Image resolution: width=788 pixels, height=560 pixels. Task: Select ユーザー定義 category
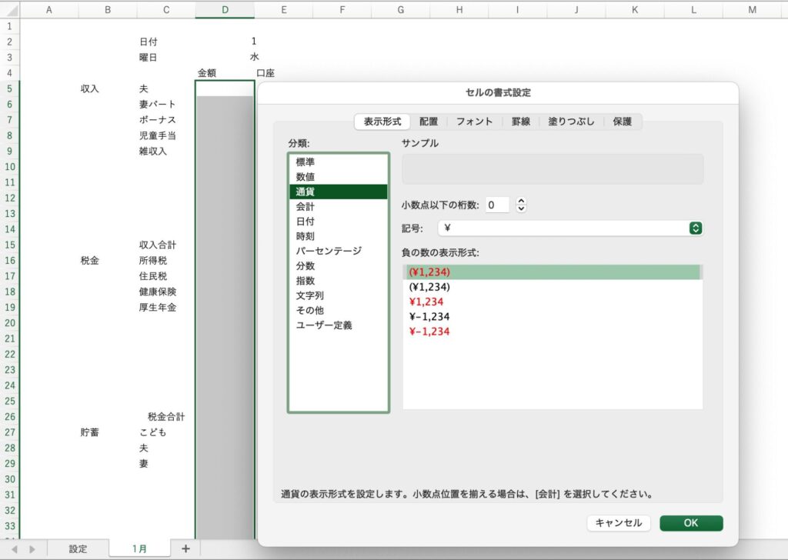tap(324, 325)
